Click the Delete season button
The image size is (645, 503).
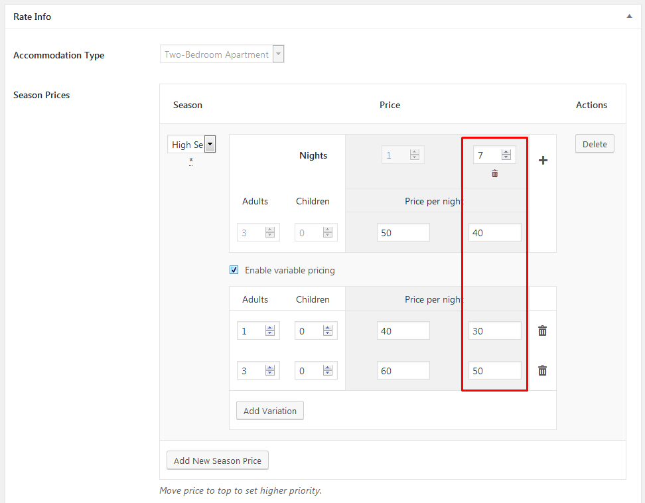tap(595, 144)
